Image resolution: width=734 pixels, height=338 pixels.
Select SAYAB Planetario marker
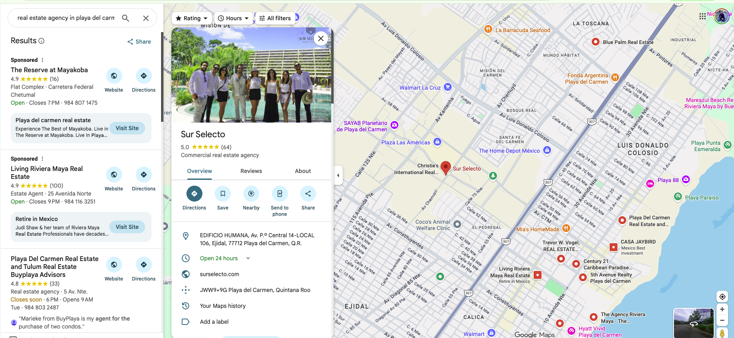[394, 125]
